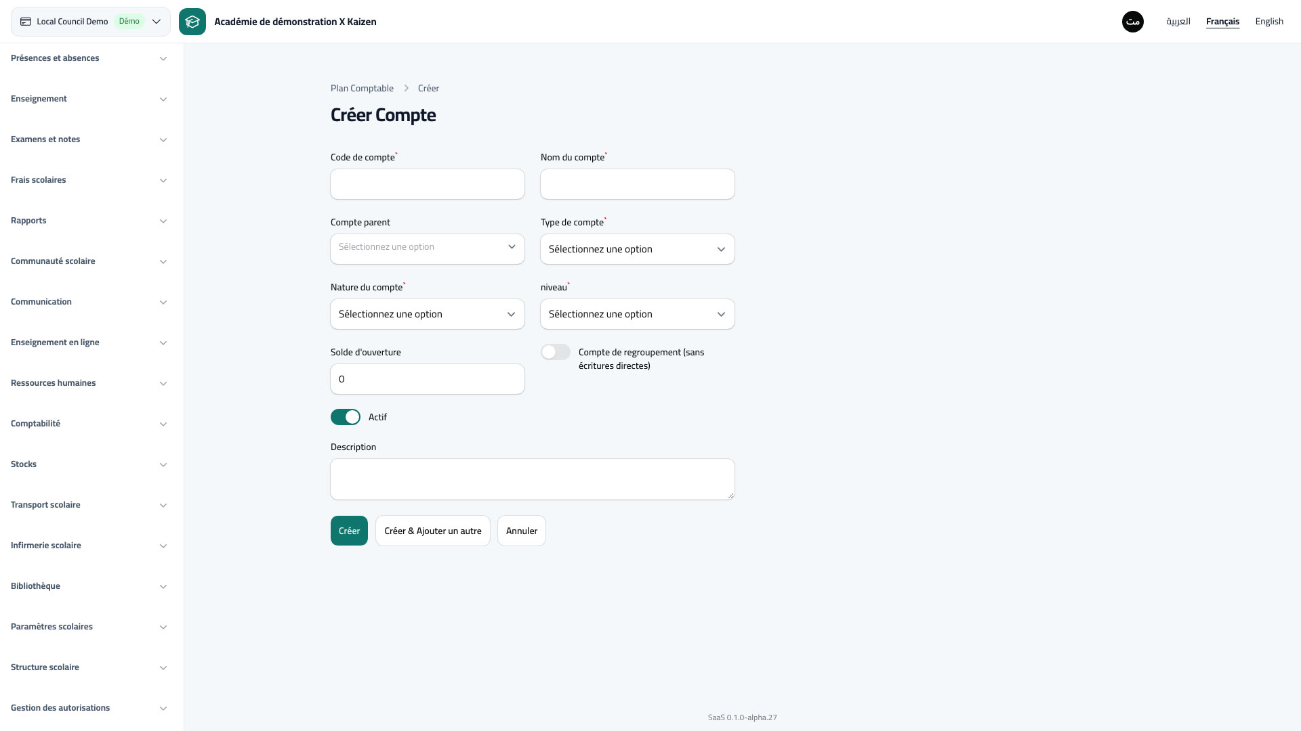Image resolution: width=1301 pixels, height=731 pixels.
Task: Expand Comptabilité using its chevron icon
Action: click(163, 424)
